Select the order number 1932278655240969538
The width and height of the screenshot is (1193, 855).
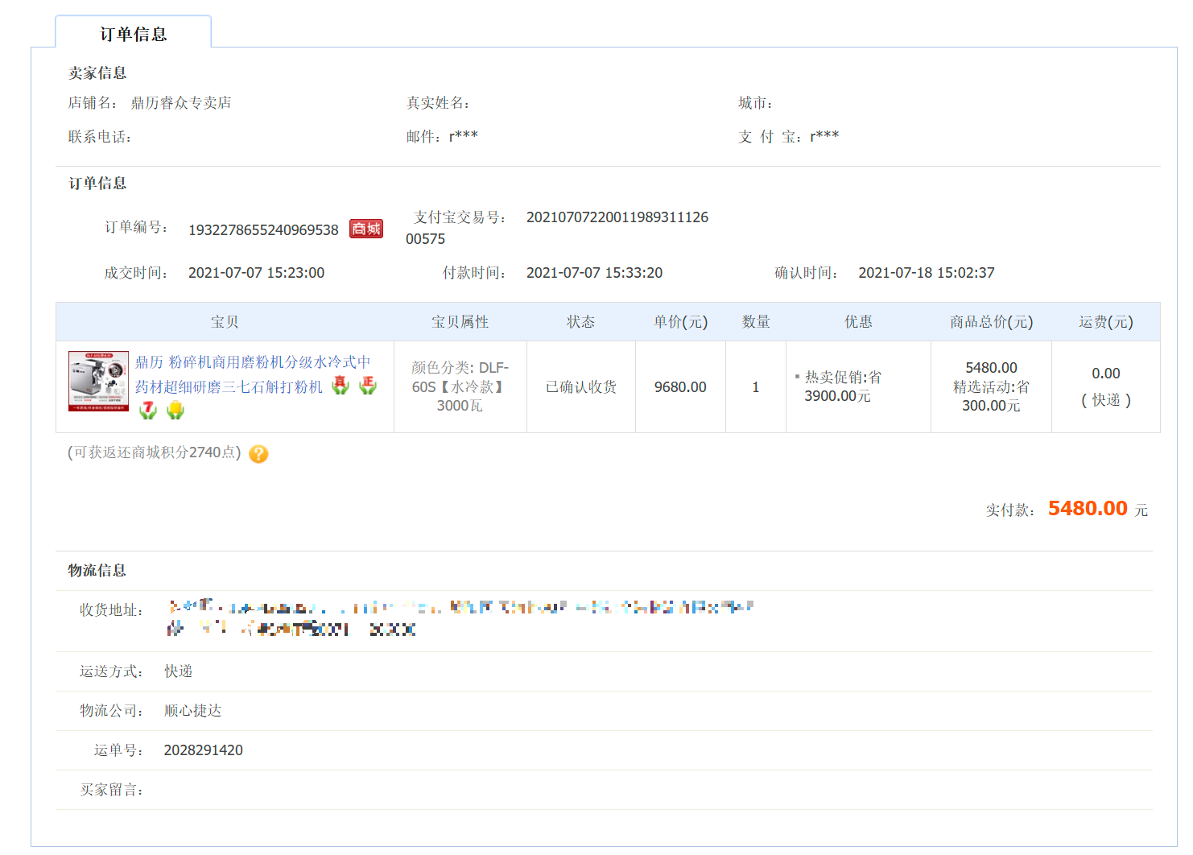pos(263,230)
